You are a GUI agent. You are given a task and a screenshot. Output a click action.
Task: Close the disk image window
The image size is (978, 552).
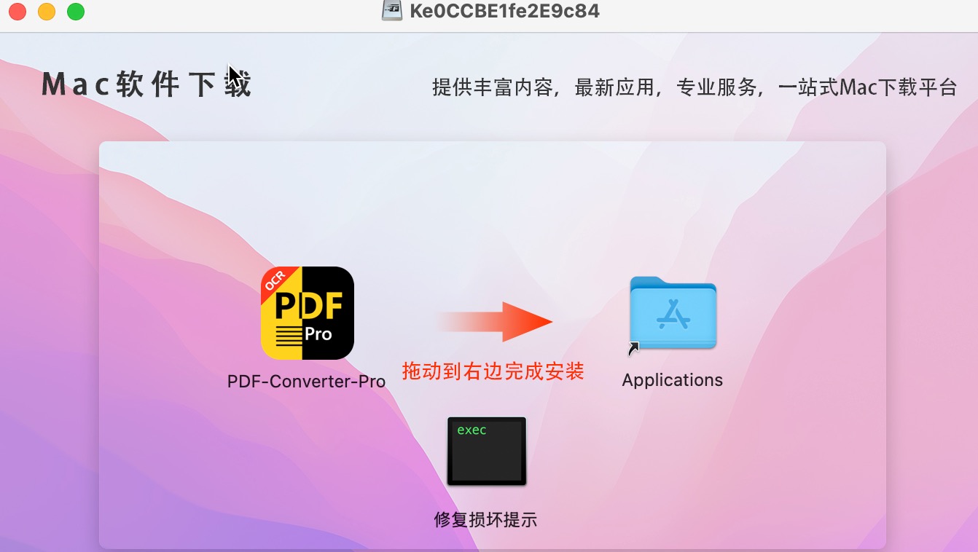(17, 11)
